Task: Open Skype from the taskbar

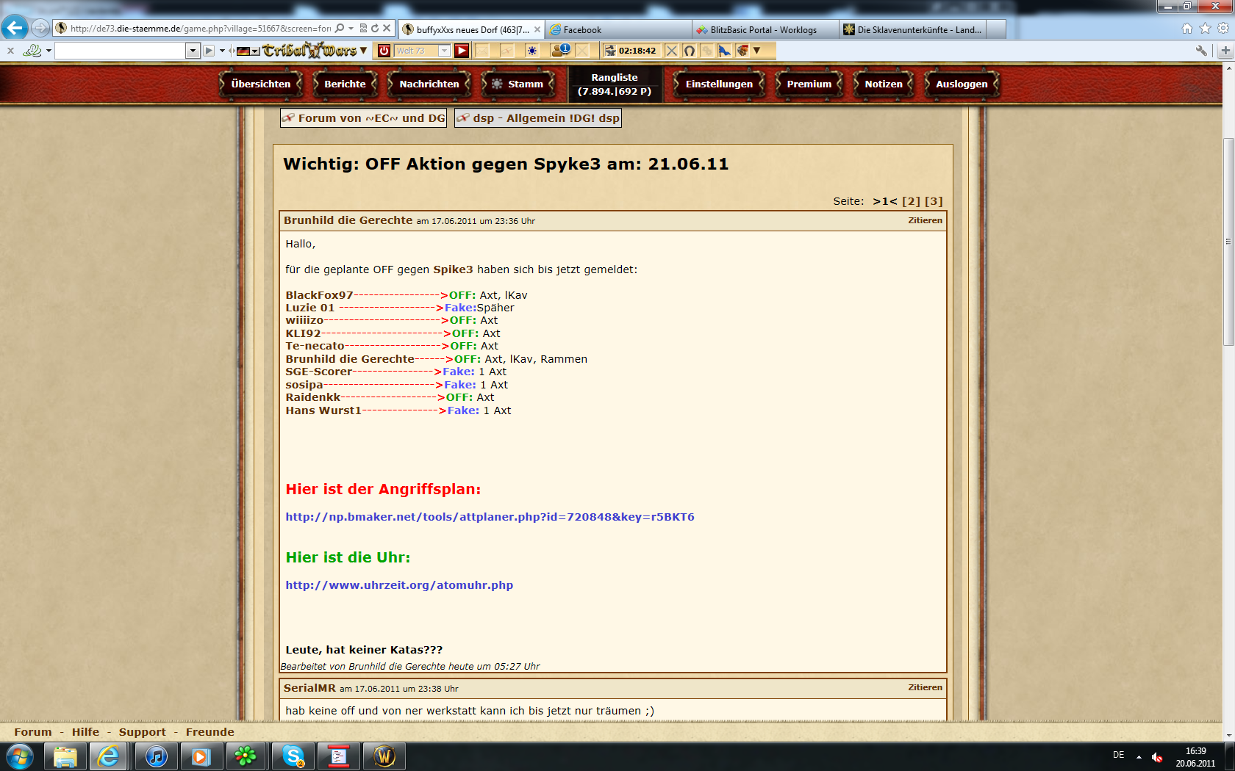Action: pos(293,756)
